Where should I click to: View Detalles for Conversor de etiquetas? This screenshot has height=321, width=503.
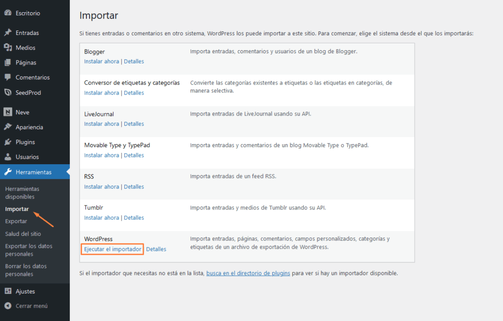point(134,93)
